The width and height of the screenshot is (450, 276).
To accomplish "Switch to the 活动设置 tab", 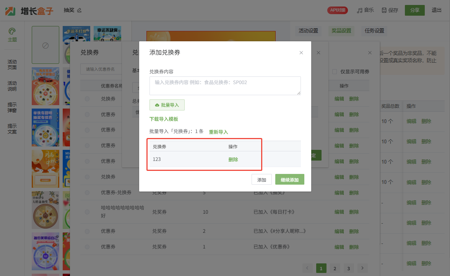I will point(308,31).
